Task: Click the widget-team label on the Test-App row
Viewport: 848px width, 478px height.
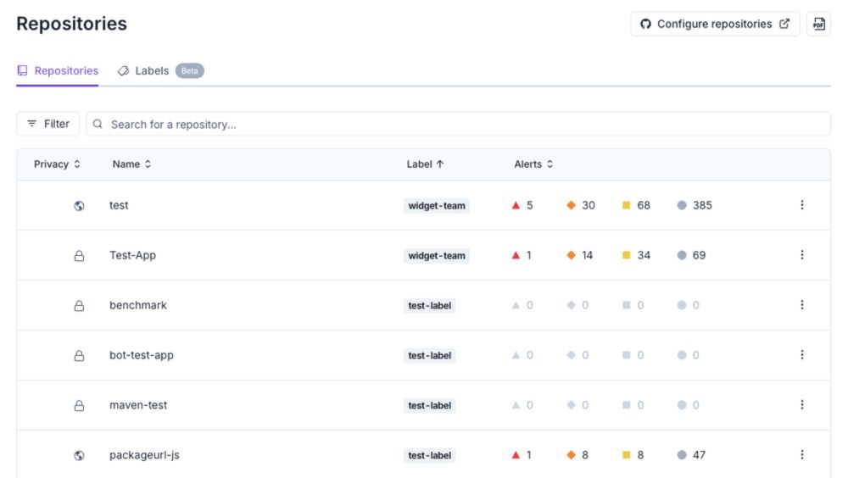Action: (x=437, y=256)
